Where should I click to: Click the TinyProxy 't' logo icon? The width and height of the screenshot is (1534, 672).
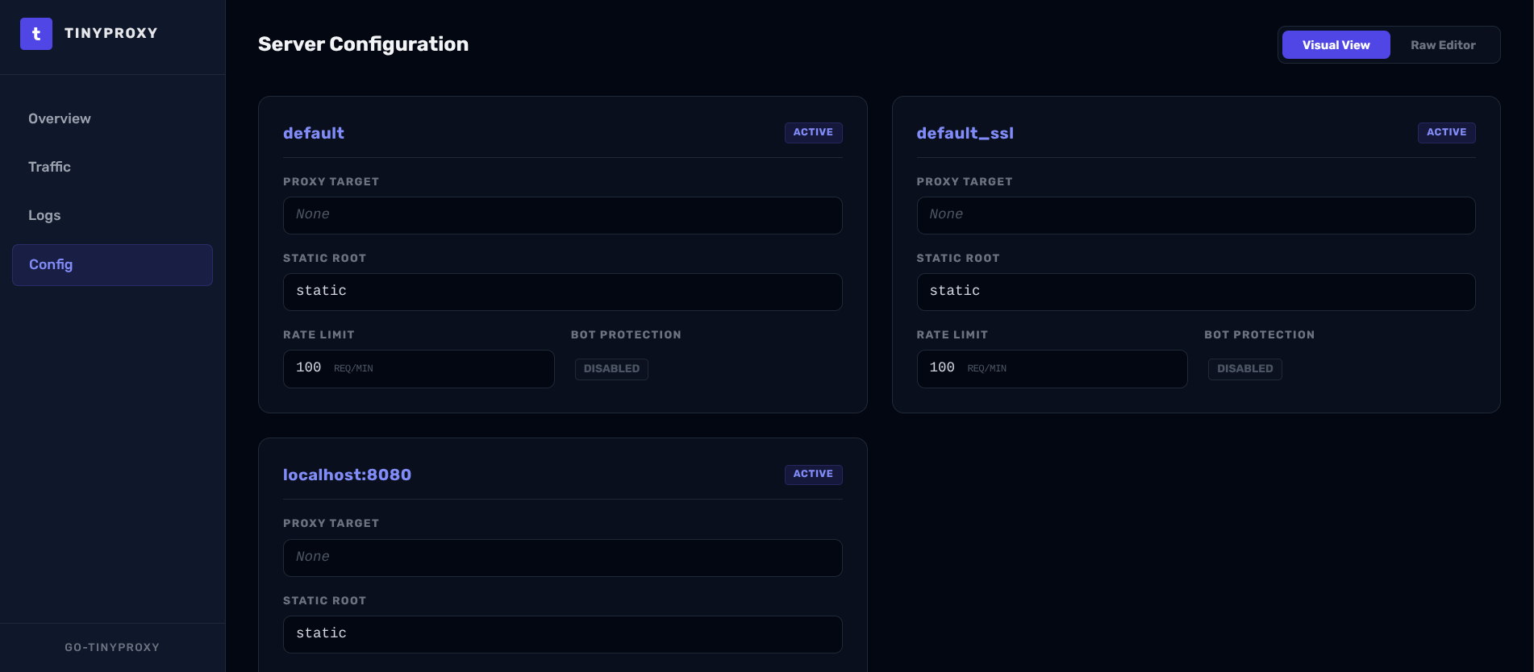coord(36,34)
